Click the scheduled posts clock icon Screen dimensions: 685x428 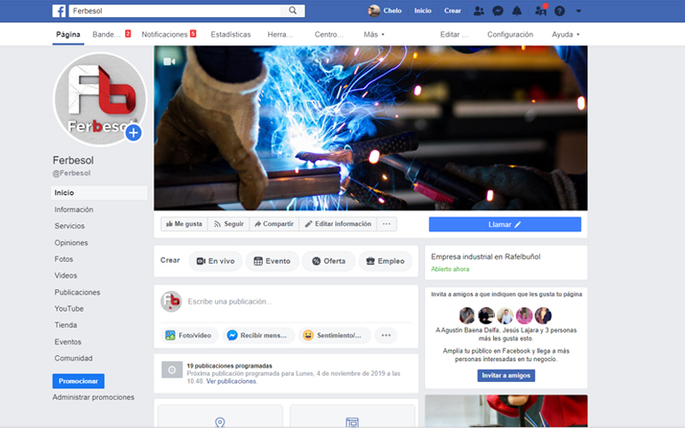tap(172, 370)
